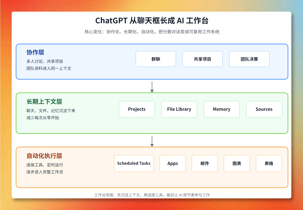303x210 pixels.
Task: Click the text 减少每次从零开始
Action: point(43,118)
